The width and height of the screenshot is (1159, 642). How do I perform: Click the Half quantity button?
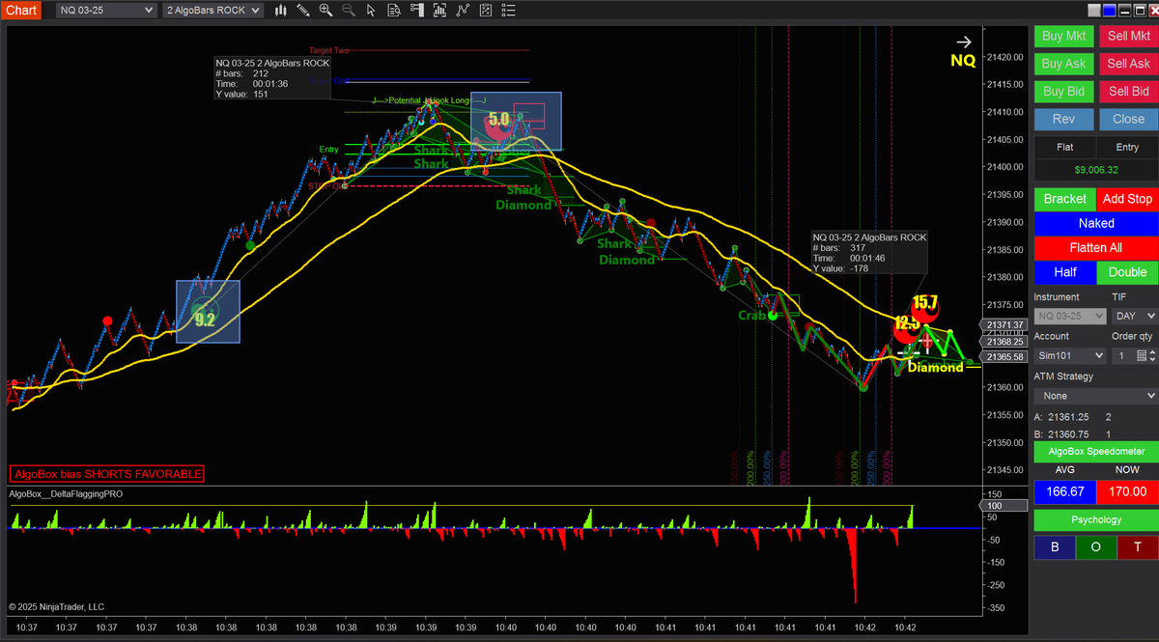point(1065,272)
